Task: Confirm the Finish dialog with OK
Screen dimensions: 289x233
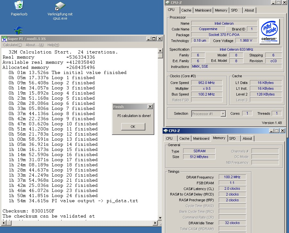Action: [x=133, y=127]
